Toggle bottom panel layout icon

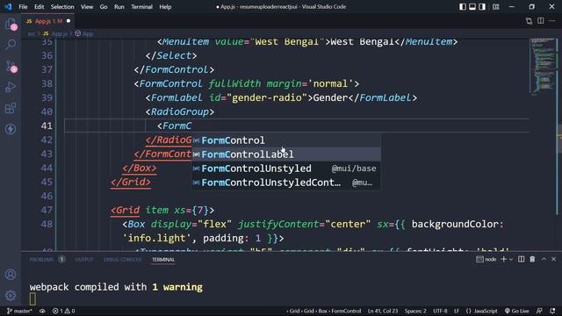(x=472, y=7)
